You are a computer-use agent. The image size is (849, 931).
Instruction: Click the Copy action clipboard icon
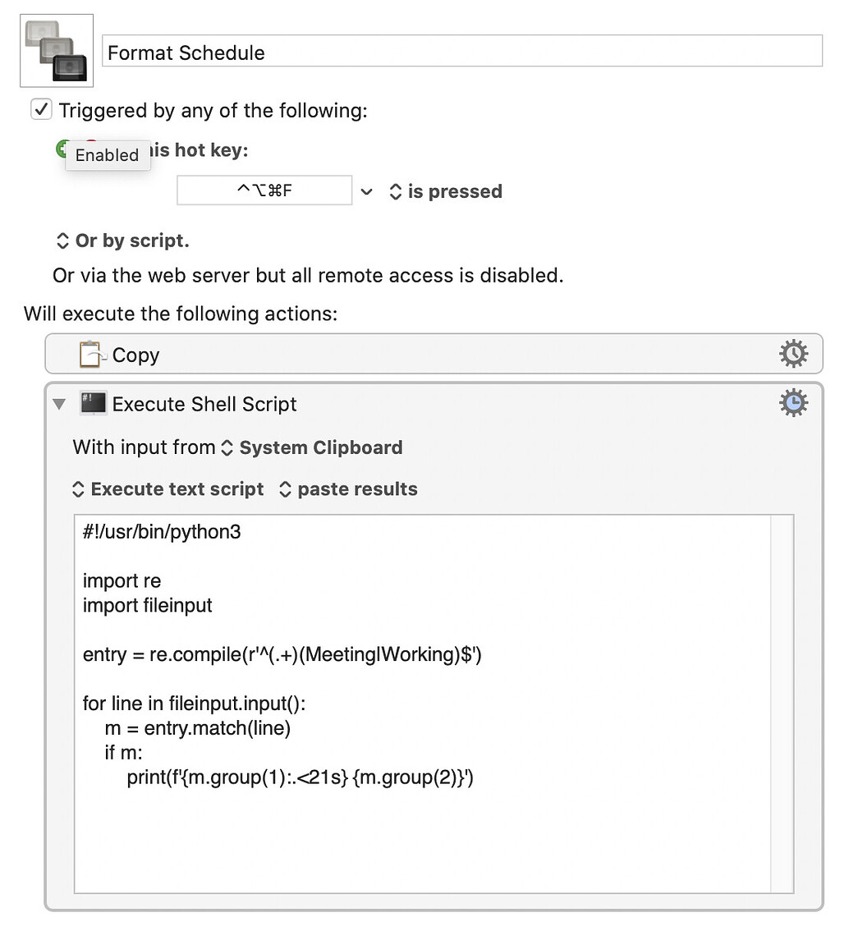tap(93, 355)
